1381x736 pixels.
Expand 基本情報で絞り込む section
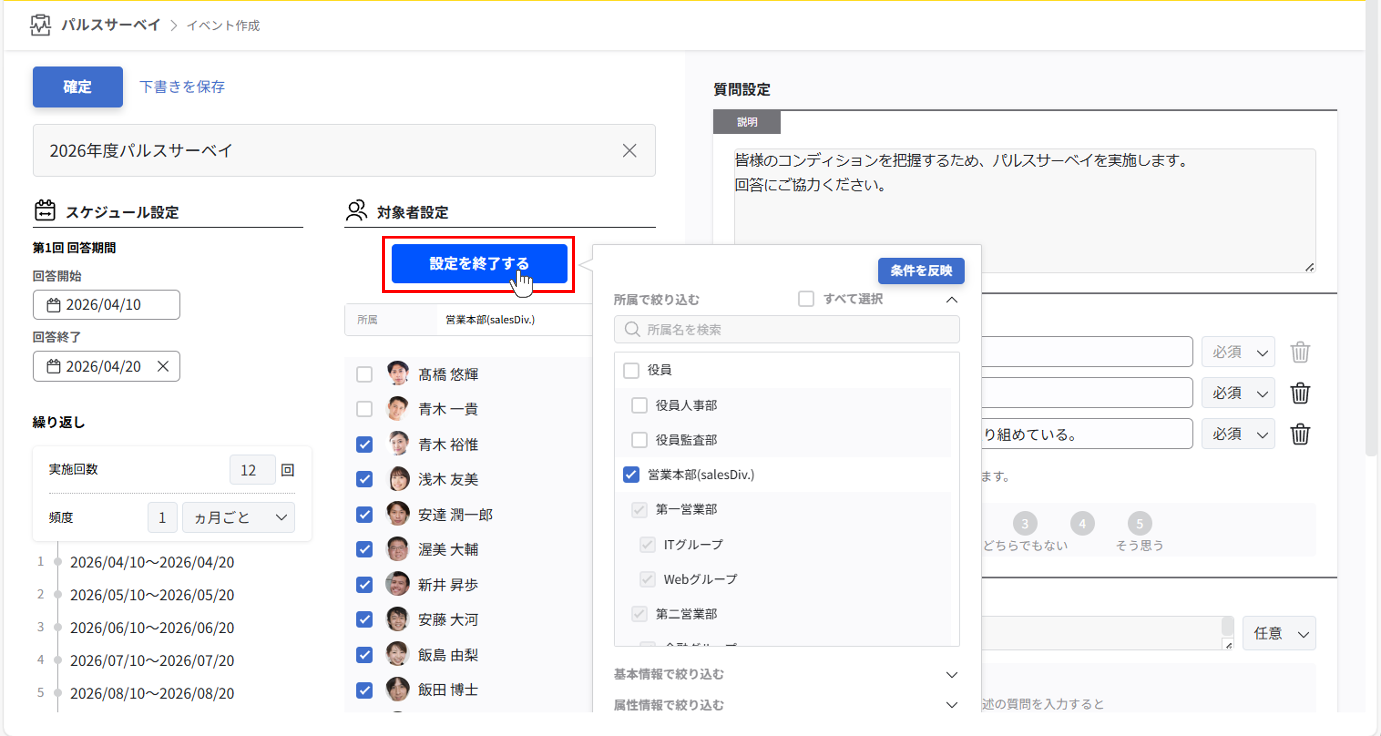click(x=951, y=674)
